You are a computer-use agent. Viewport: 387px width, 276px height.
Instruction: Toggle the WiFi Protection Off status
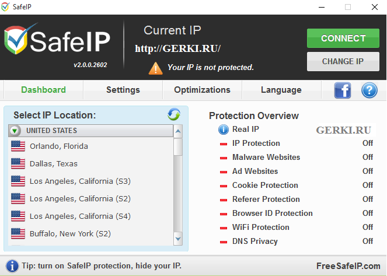tap(367, 227)
